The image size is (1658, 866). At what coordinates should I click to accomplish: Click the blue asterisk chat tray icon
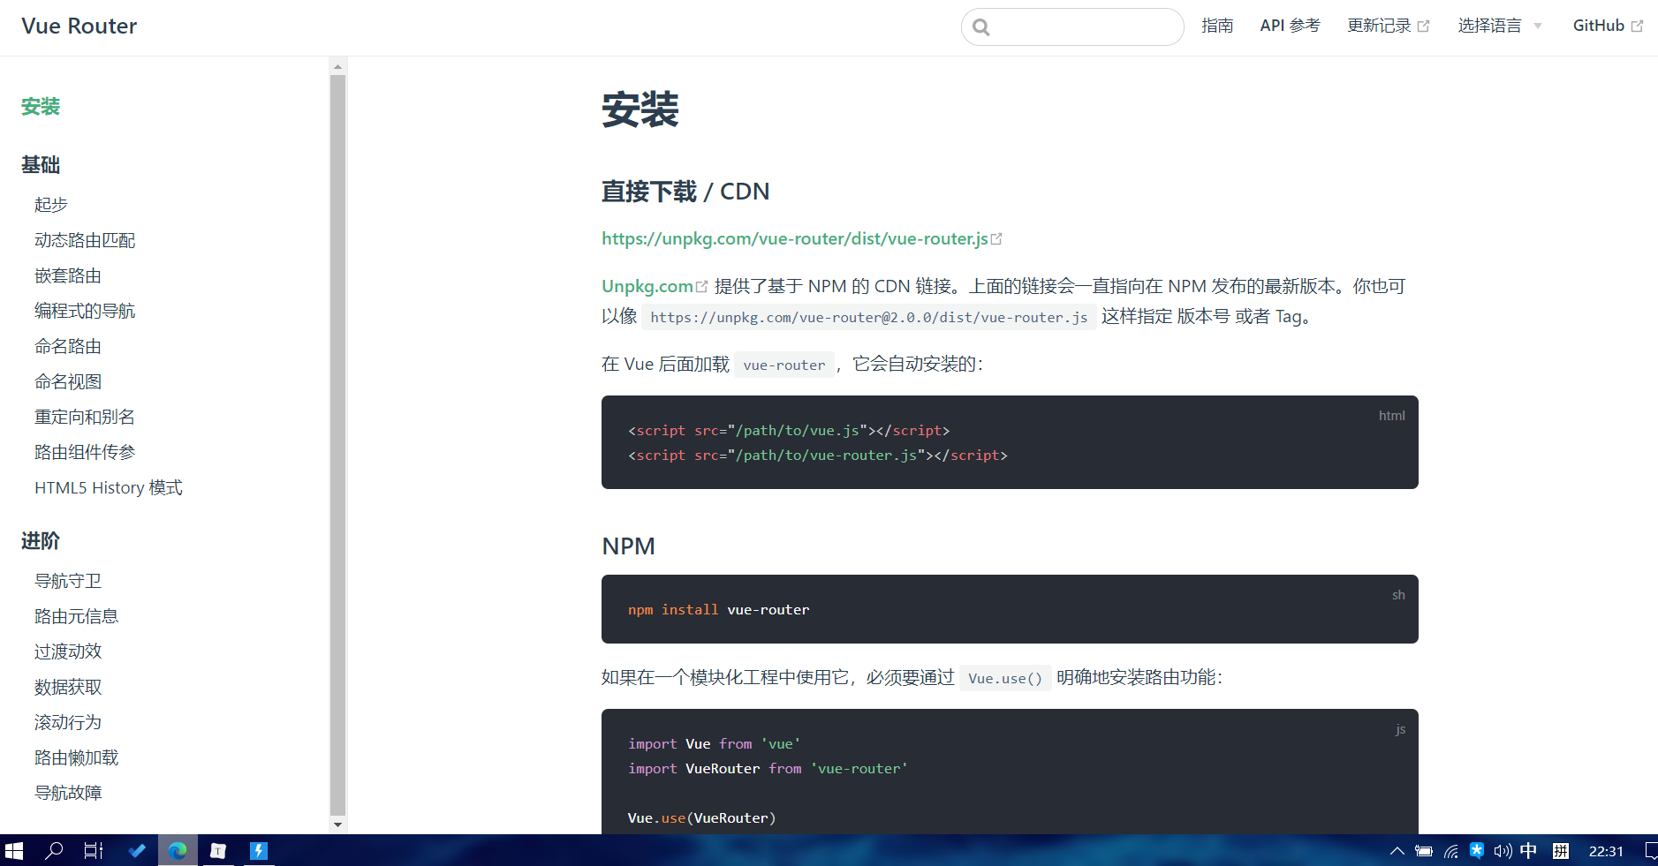[1477, 850]
